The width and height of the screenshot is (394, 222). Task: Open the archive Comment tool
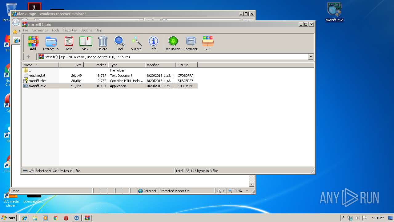191,43
